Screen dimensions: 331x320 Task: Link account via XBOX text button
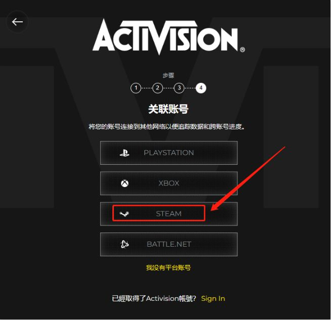(x=169, y=183)
